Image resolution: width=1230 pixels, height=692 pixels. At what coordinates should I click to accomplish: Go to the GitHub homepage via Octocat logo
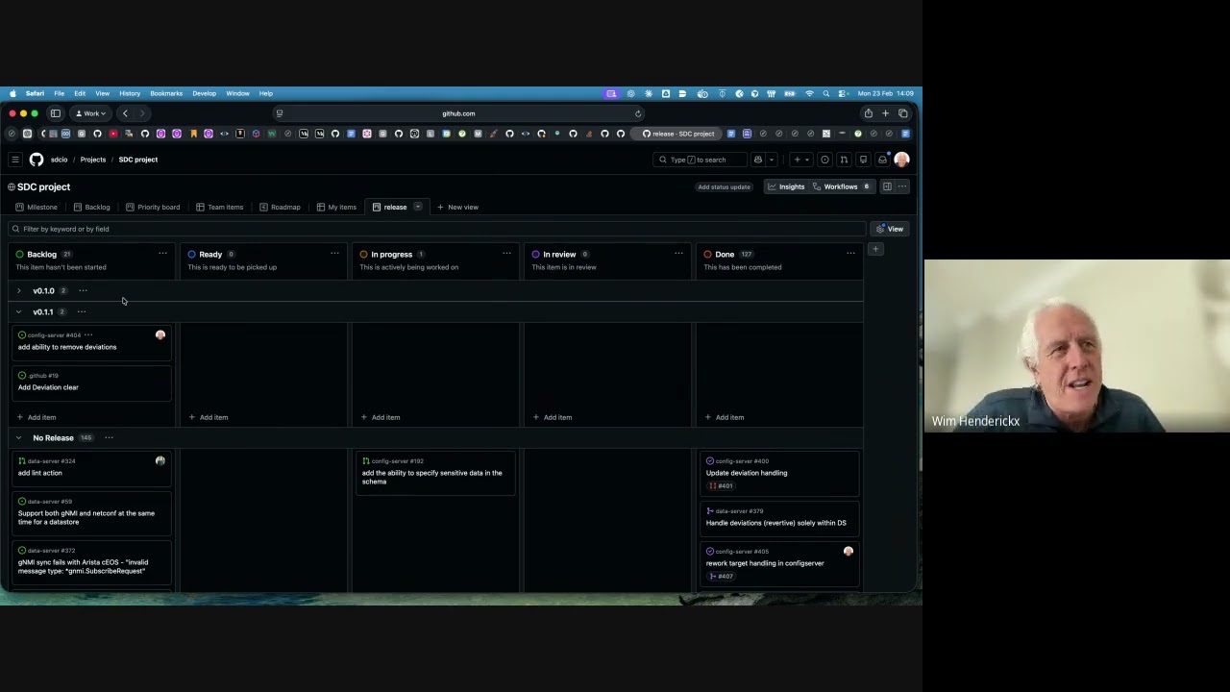pyautogui.click(x=37, y=160)
